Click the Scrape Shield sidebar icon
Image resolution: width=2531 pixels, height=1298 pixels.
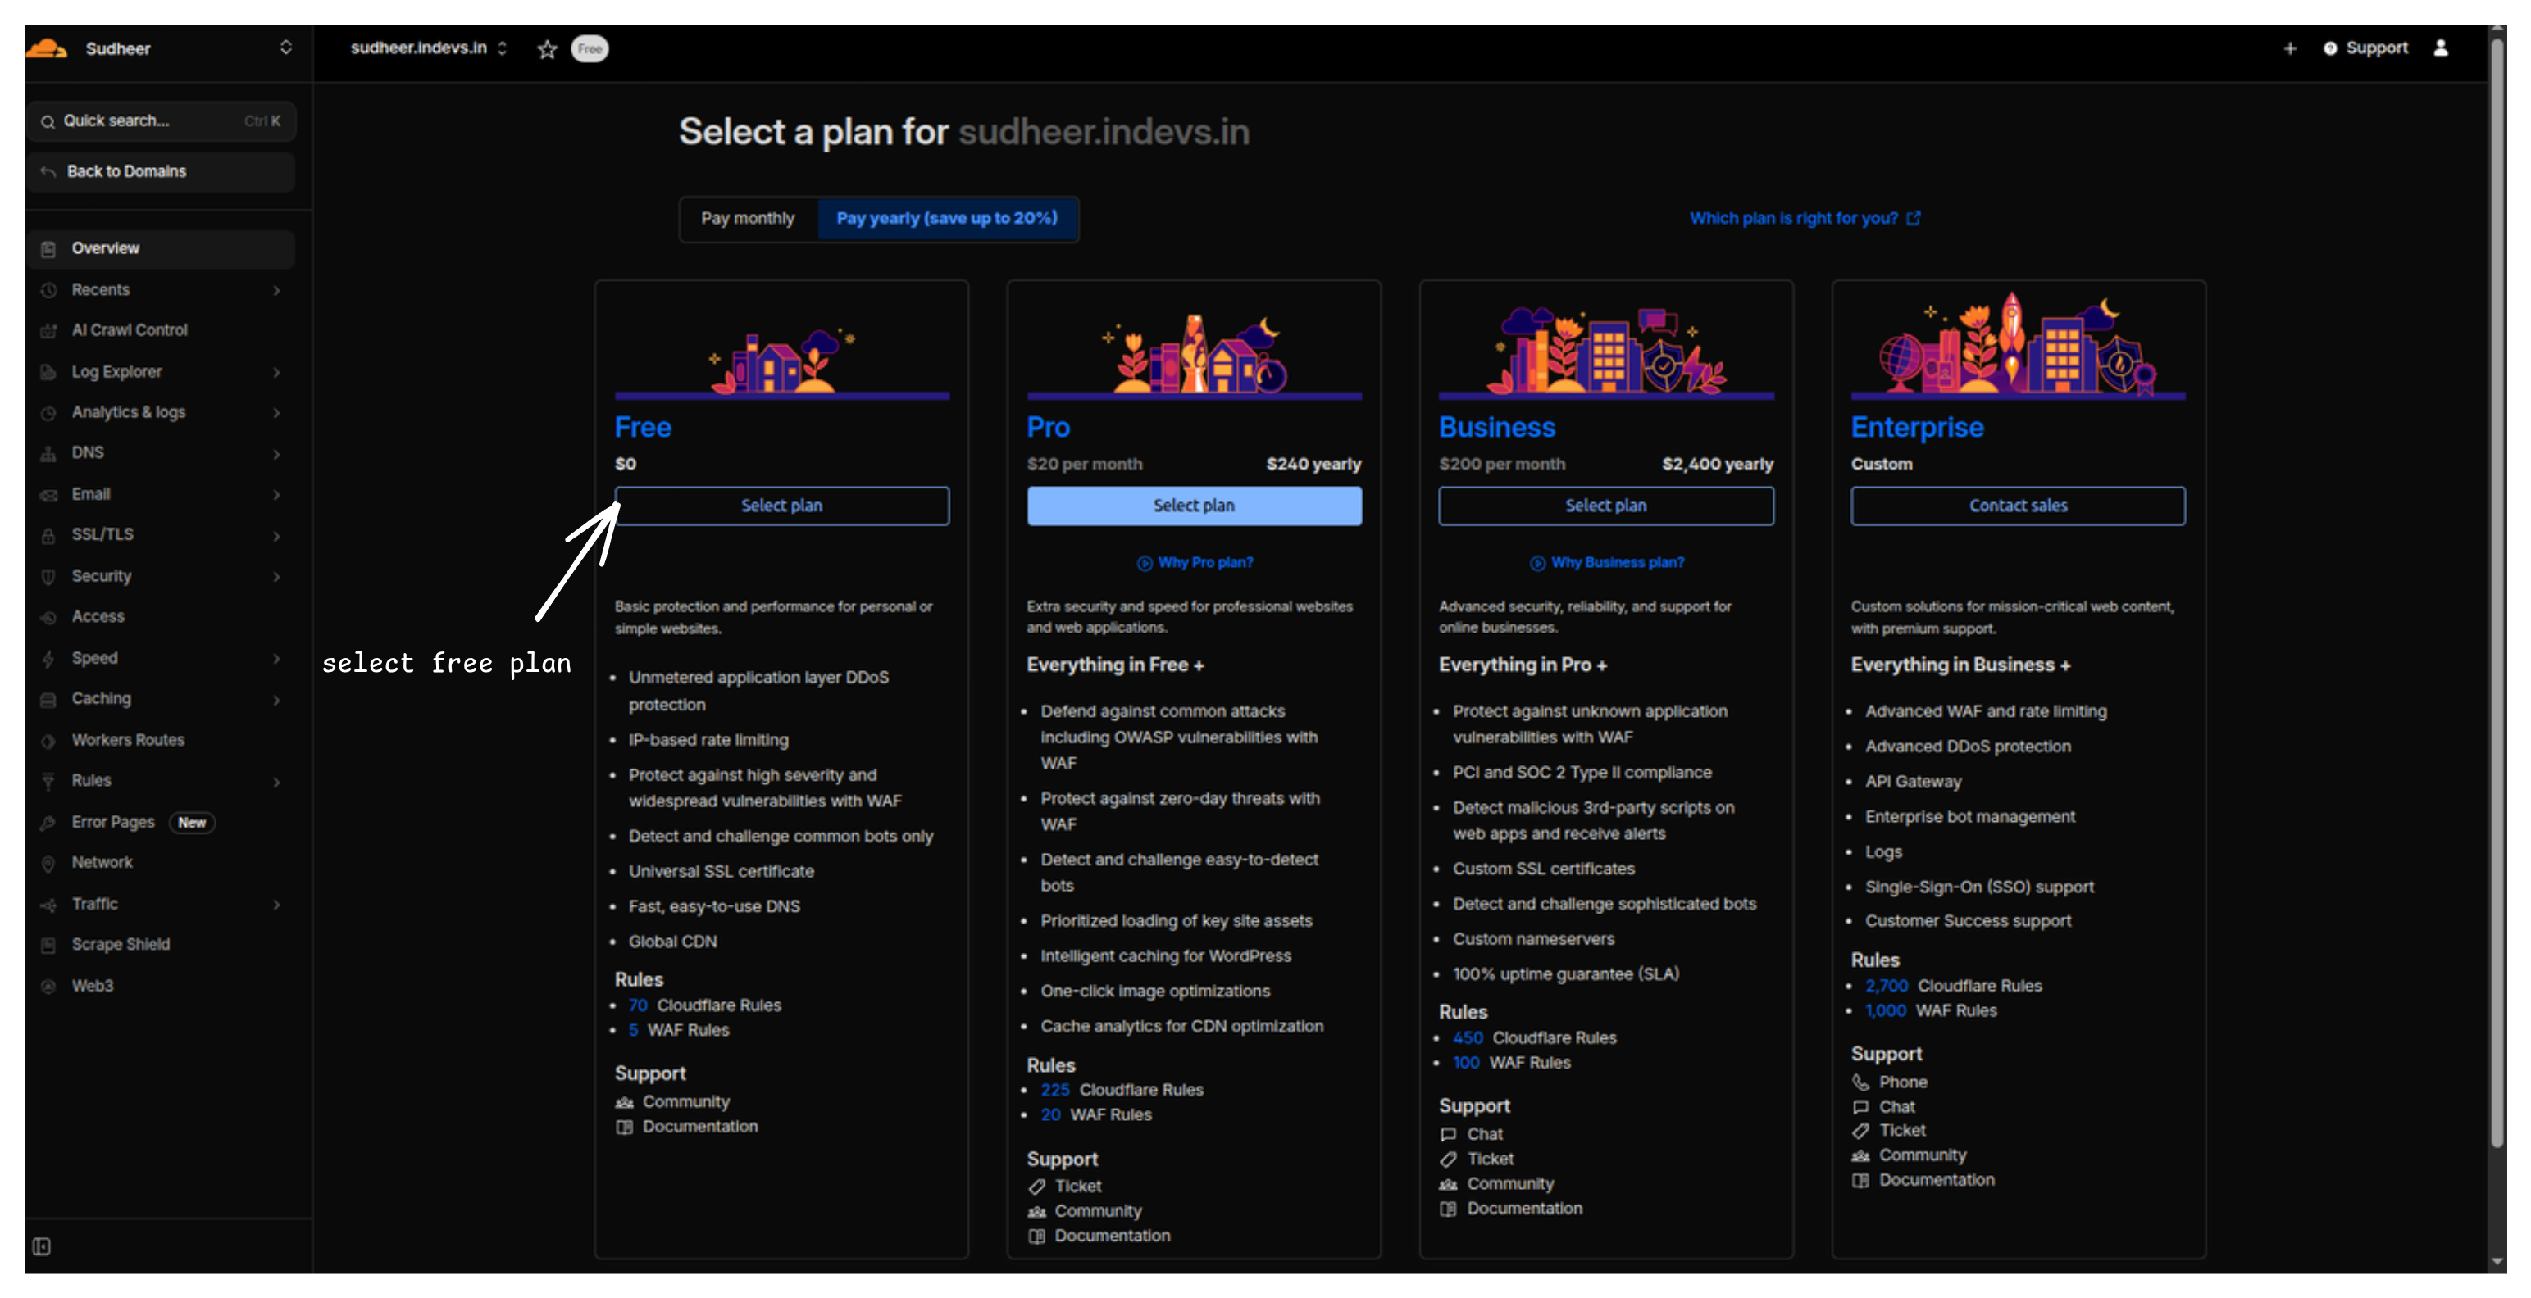pos(48,945)
